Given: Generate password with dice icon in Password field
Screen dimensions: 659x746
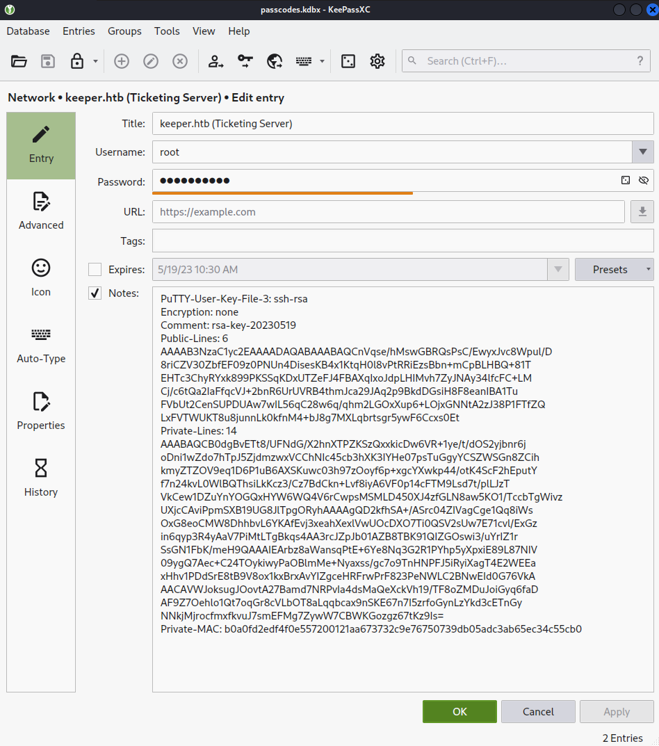Looking at the screenshot, I should 626,180.
